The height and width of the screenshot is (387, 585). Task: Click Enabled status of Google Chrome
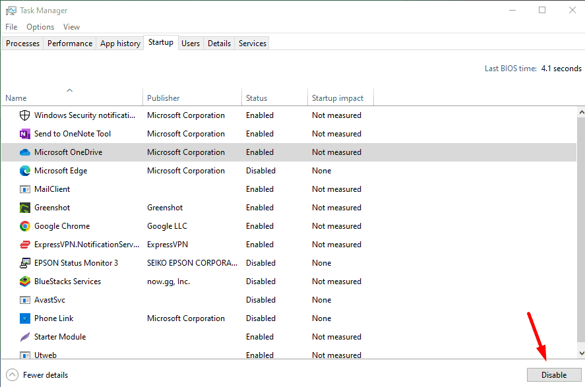click(x=260, y=226)
